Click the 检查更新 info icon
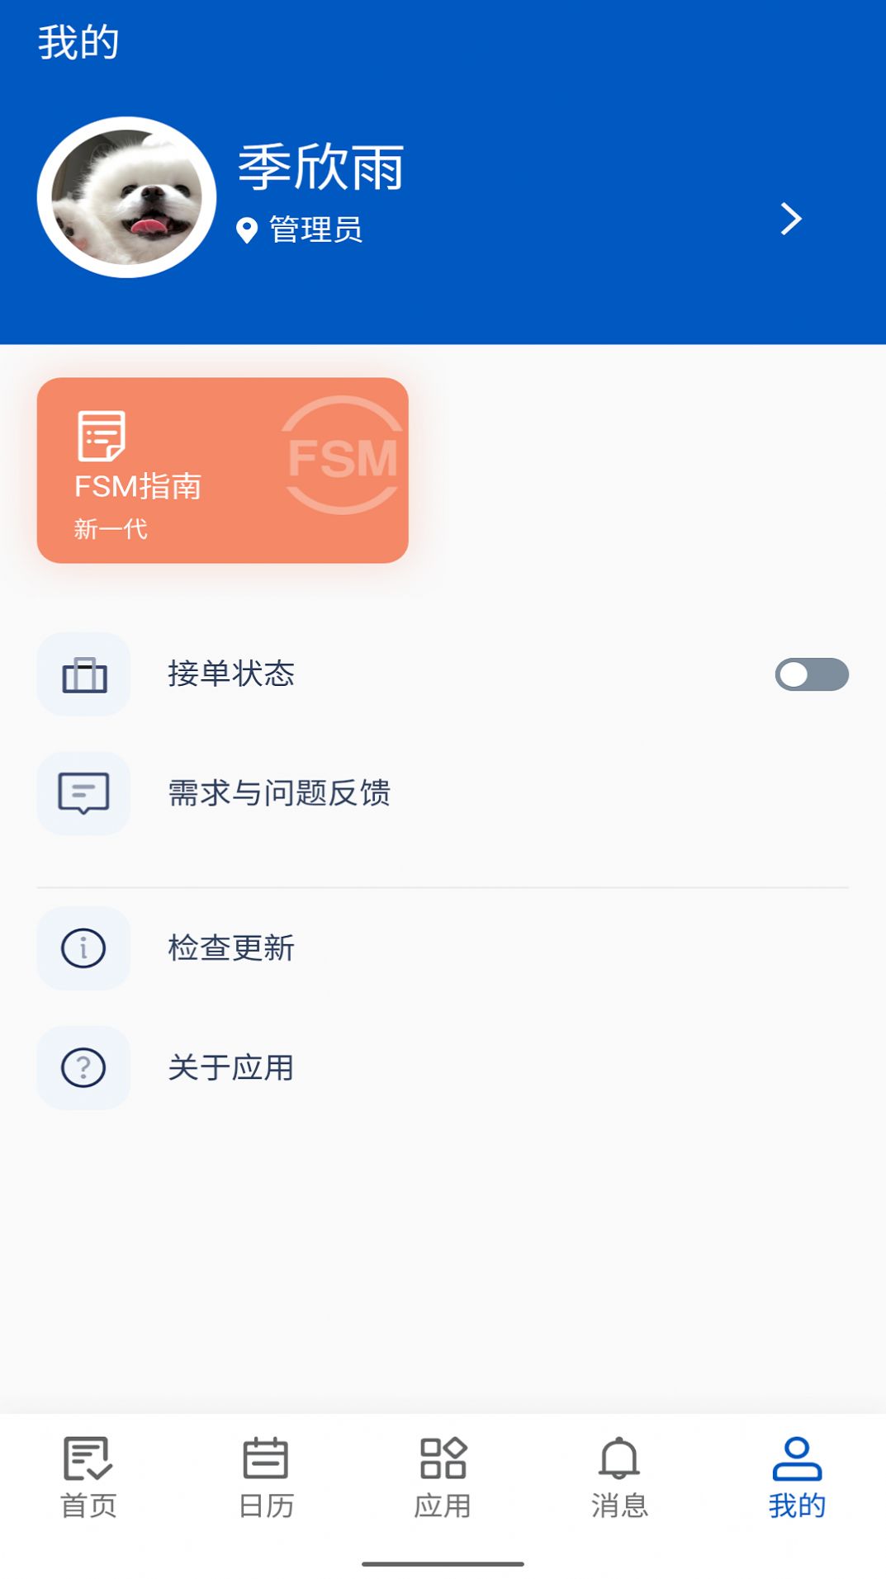886x1579 pixels. click(83, 948)
